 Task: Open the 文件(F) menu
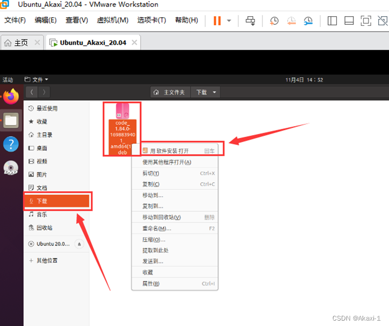coord(15,20)
